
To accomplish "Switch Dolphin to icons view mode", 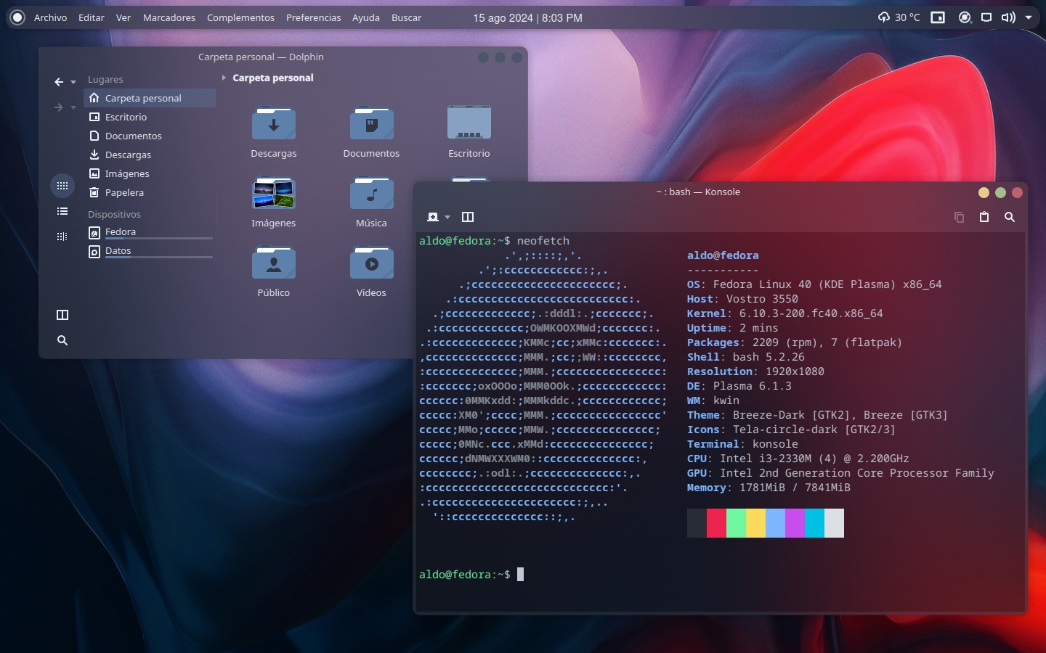I will coord(62,186).
